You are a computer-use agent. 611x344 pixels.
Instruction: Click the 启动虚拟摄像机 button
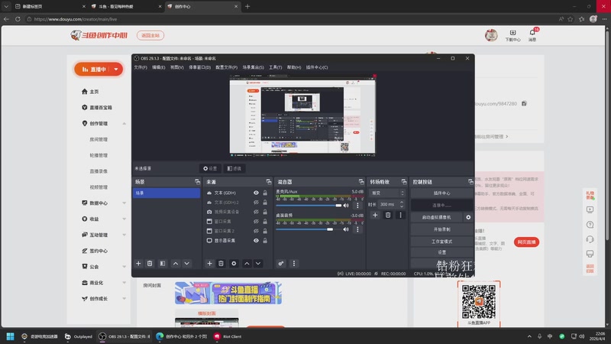tap(436, 217)
